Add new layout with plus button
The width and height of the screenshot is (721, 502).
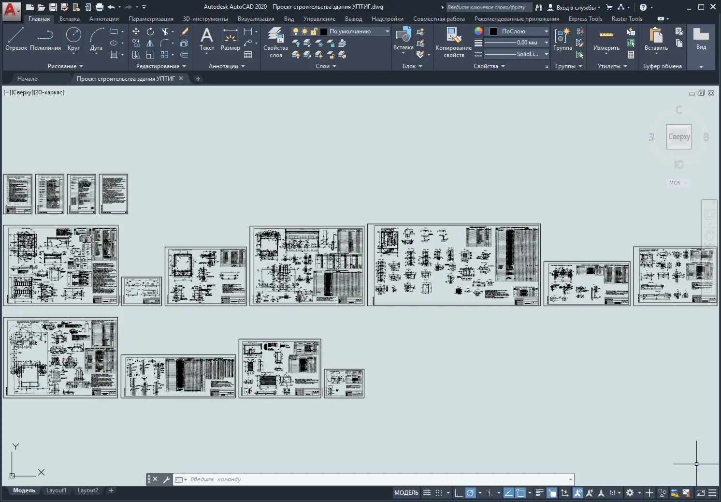[111, 490]
